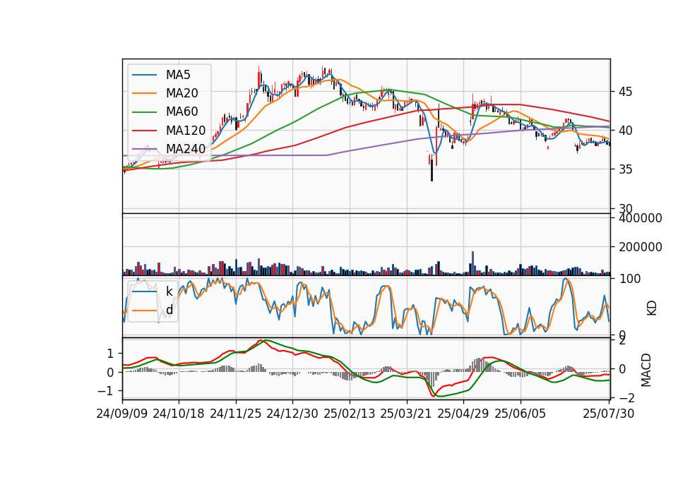678x487 pixels.
Task: Click the 25/03/21 date axis label
Action: tap(406, 414)
